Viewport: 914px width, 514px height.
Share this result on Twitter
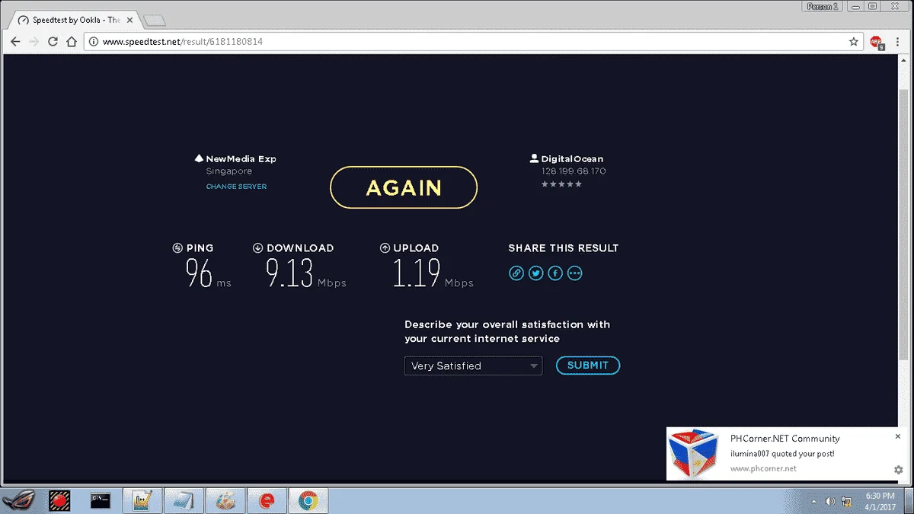[x=536, y=273]
